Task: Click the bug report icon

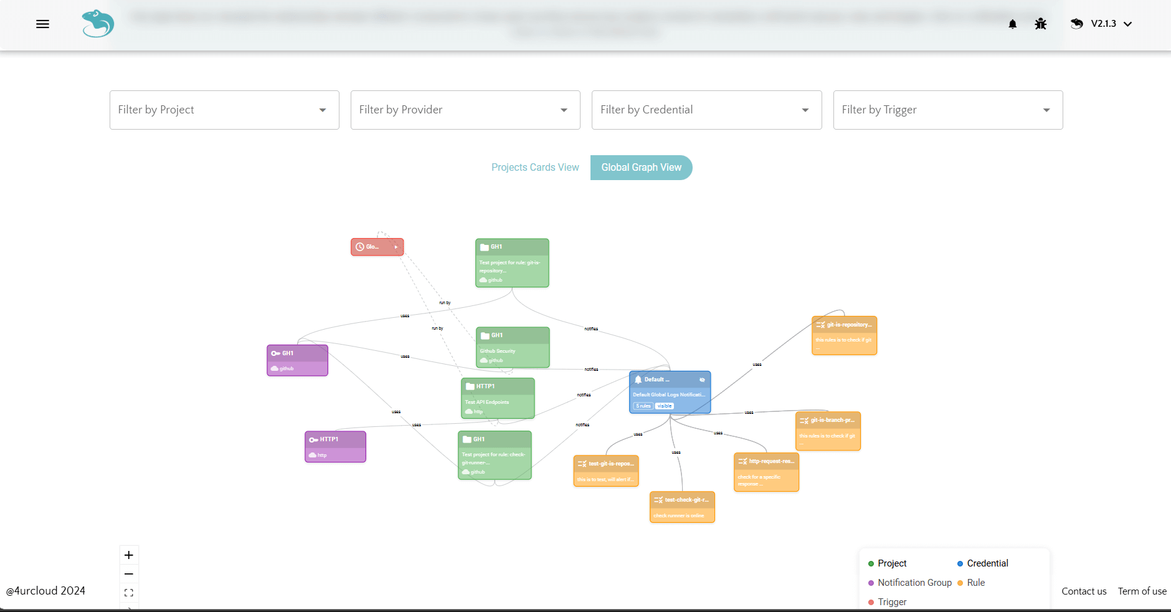Action: coord(1040,24)
